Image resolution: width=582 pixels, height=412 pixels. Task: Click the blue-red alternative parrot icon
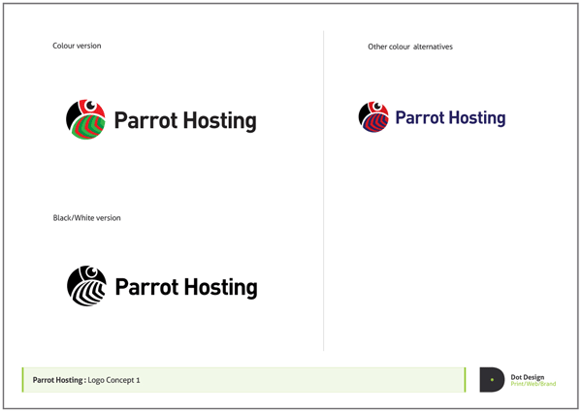[373, 117]
